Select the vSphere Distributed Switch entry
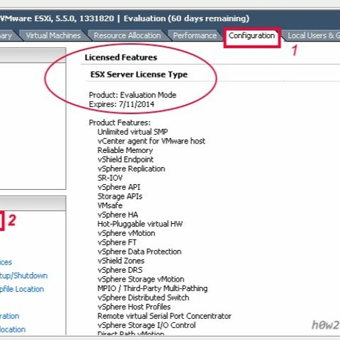 coord(143,298)
